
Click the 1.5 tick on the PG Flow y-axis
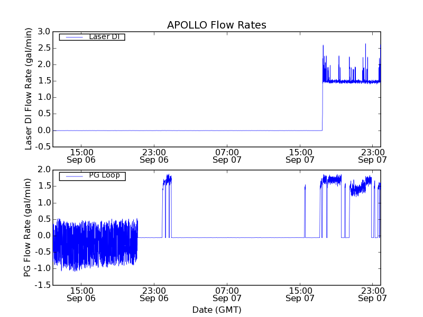pos(44,187)
